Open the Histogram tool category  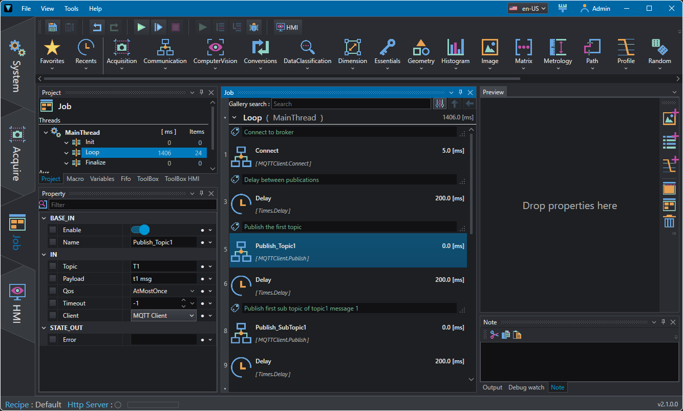pos(455,52)
